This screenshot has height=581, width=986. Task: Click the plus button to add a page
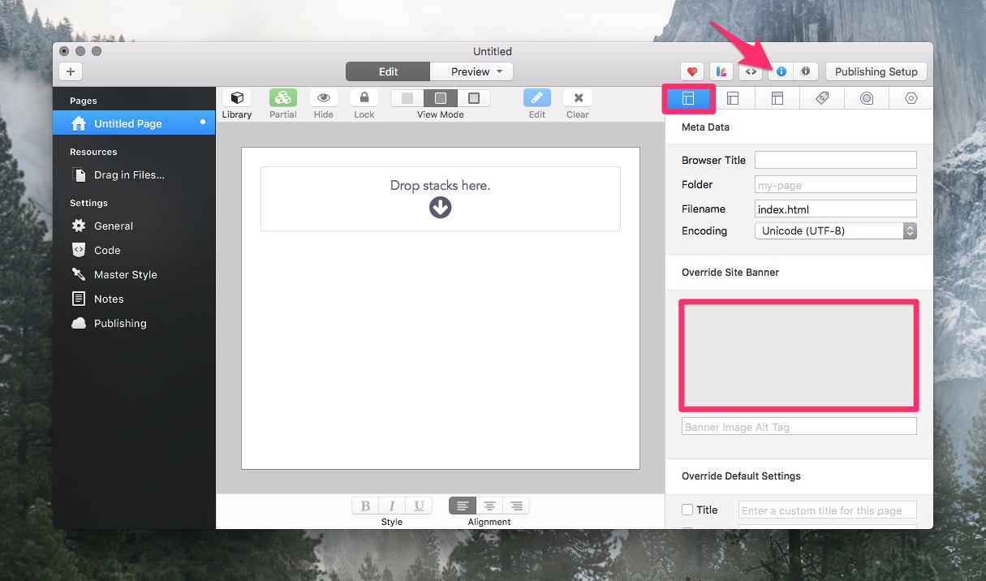click(x=71, y=71)
